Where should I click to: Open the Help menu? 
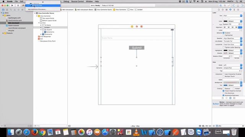pos(97,2)
